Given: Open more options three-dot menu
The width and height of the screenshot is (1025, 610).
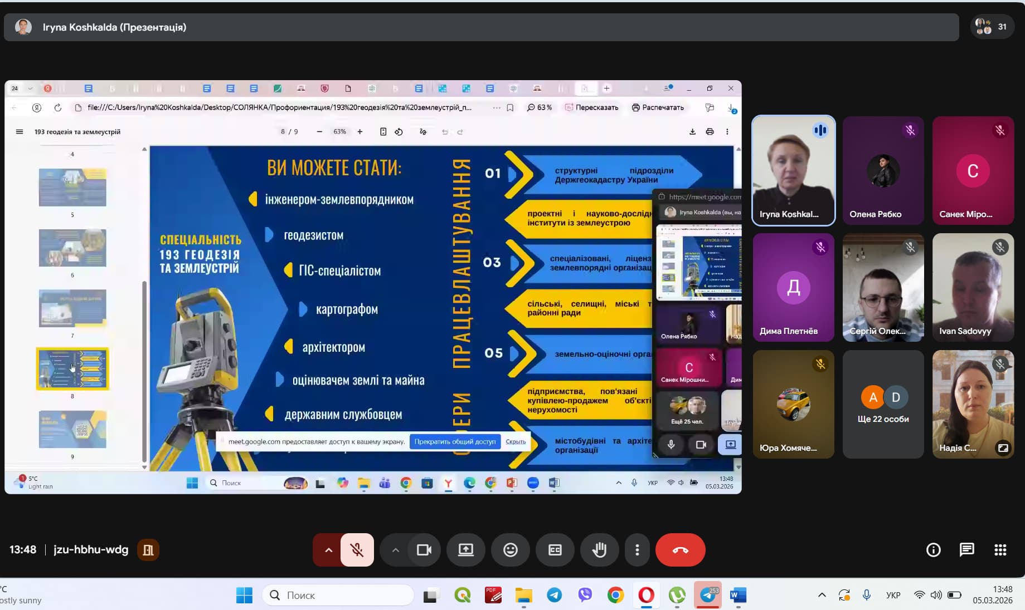Looking at the screenshot, I should [637, 550].
